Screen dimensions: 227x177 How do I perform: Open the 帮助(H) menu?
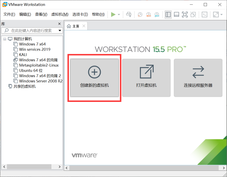[98, 14]
